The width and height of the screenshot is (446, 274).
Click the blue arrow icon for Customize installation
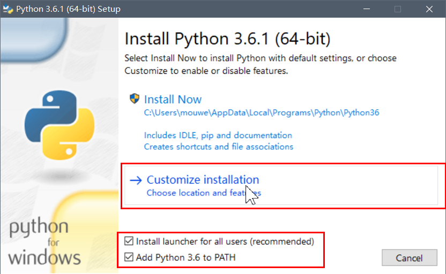136,180
